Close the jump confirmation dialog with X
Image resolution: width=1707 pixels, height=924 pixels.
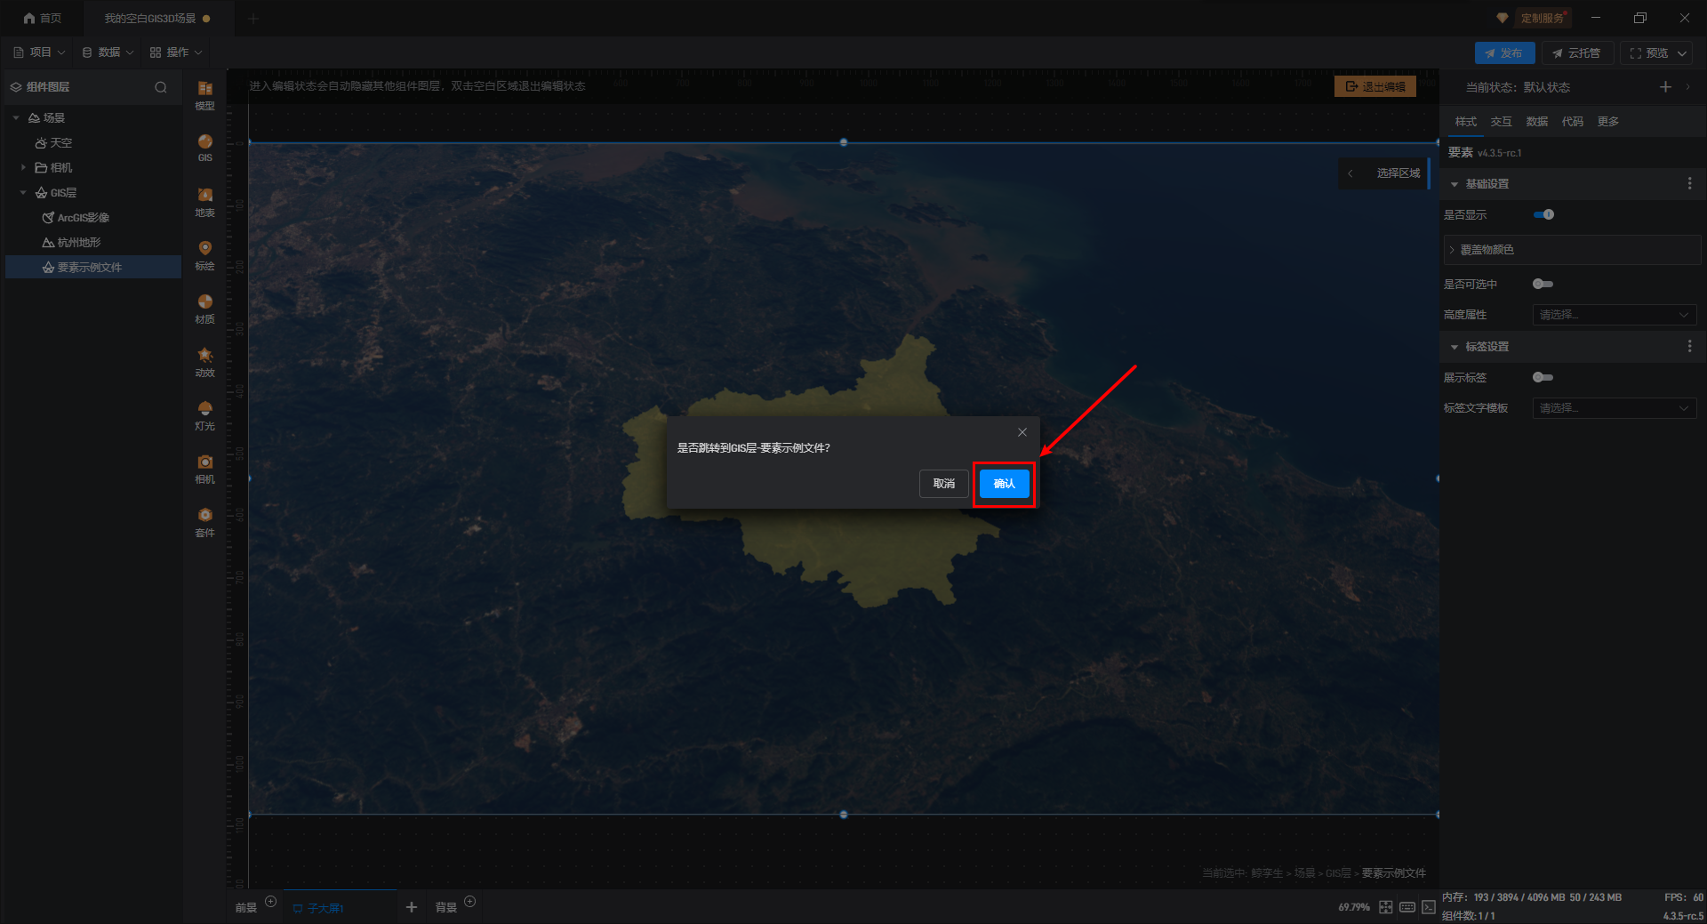pos(1022,432)
